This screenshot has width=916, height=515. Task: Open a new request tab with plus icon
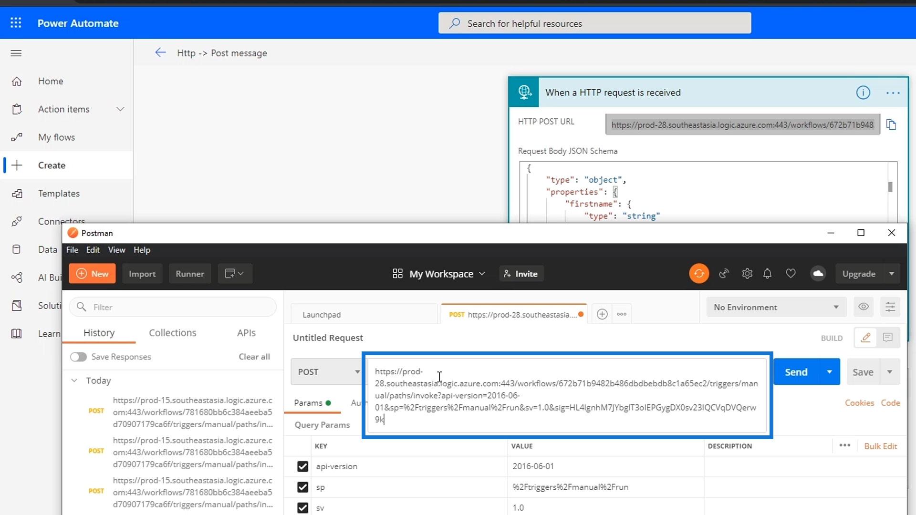point(602,314)
